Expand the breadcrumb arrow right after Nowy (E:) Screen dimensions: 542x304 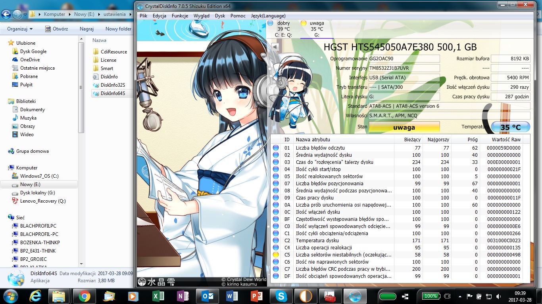(x=98, y=14)
